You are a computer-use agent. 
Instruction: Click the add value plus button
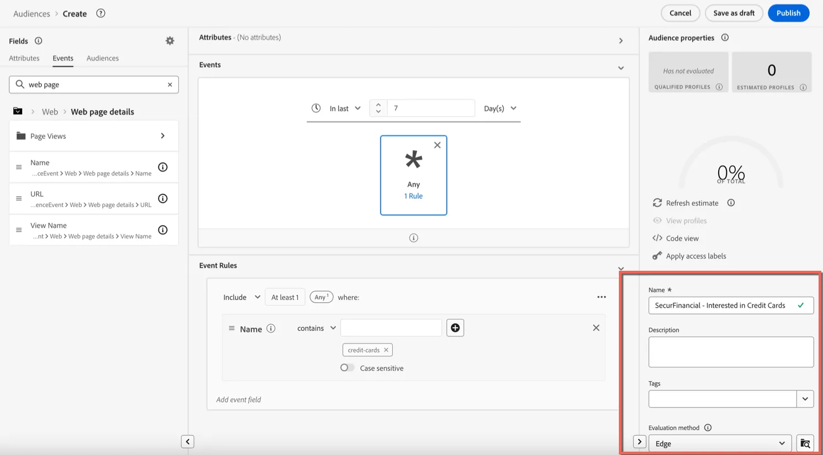(455, 328)
